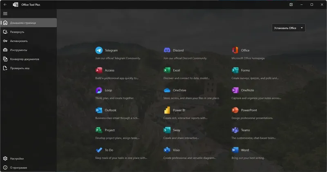This screenshot has height=172, width=327.
Task: Open Активировать in the sidebar
Action: [29, 41]
